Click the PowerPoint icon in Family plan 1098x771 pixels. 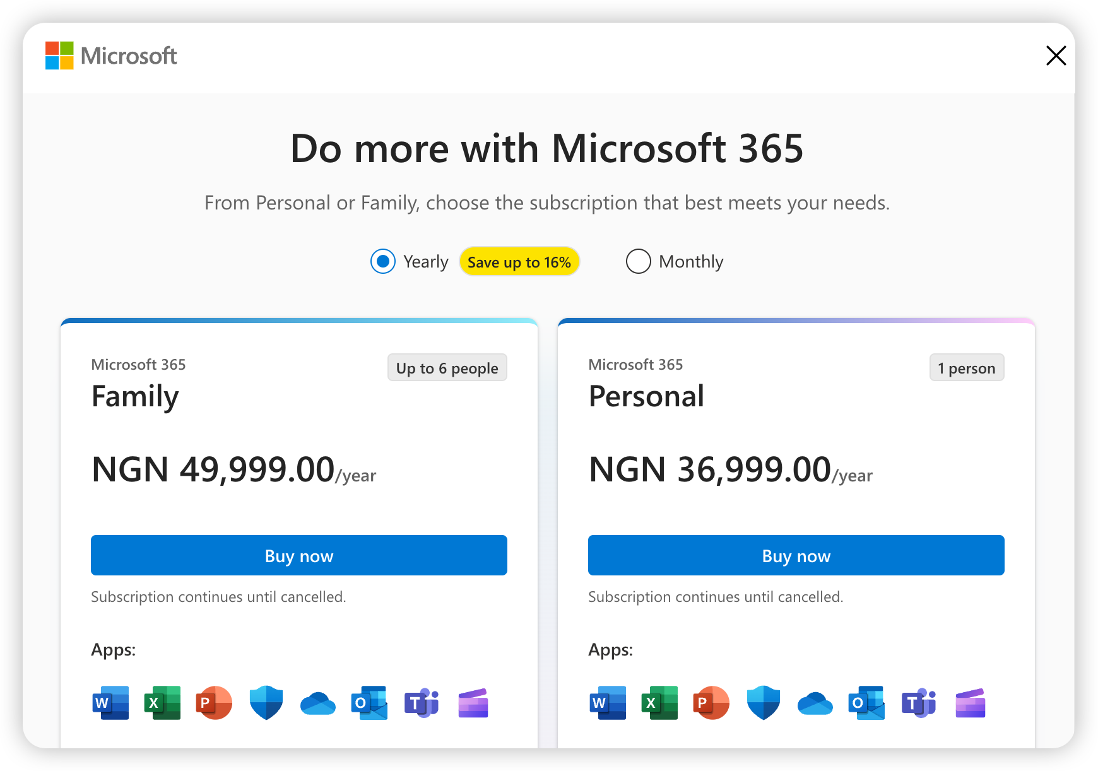214,703
